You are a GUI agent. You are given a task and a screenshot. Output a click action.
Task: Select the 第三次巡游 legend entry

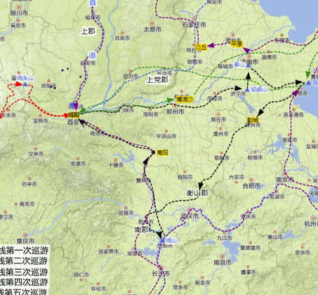click(x=25, y=272)
